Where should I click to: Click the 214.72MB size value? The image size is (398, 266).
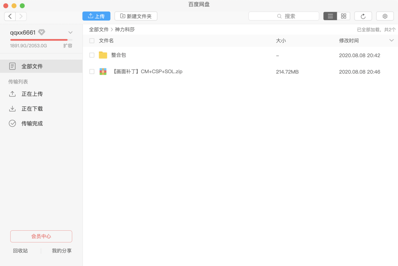[287, 72]
